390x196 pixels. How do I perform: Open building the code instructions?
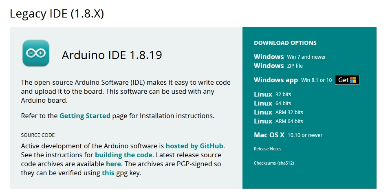coord(123,155)
